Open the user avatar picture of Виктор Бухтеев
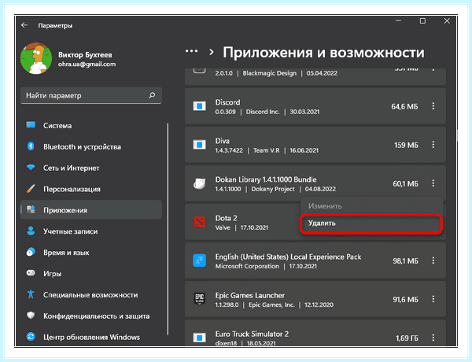This screenshot has height=362, width=472. click(36, 58)
